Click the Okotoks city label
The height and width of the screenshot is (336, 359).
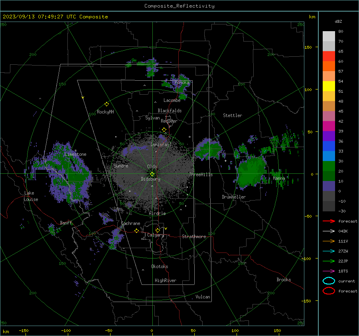(x=160, y=266)
